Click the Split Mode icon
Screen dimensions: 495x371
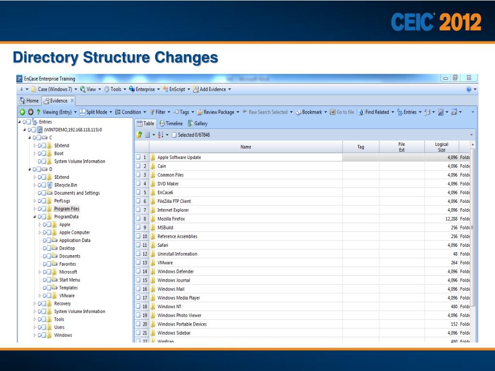tap(82, 112)
